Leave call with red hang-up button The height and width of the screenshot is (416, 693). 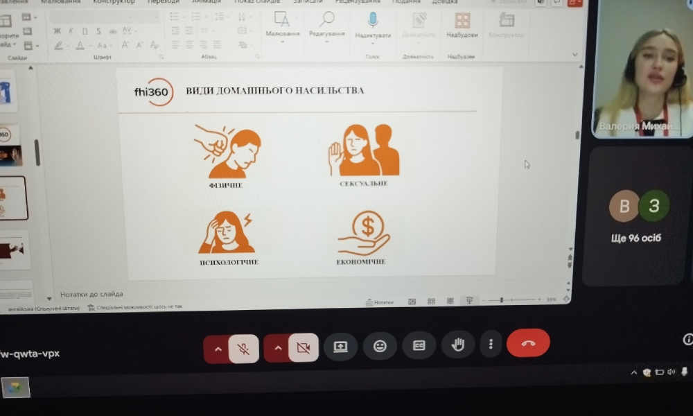(x=528, y=343)
